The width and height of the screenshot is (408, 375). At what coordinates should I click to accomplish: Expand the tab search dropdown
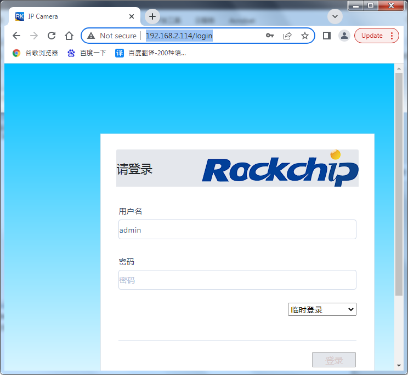[x=335, y=16]
